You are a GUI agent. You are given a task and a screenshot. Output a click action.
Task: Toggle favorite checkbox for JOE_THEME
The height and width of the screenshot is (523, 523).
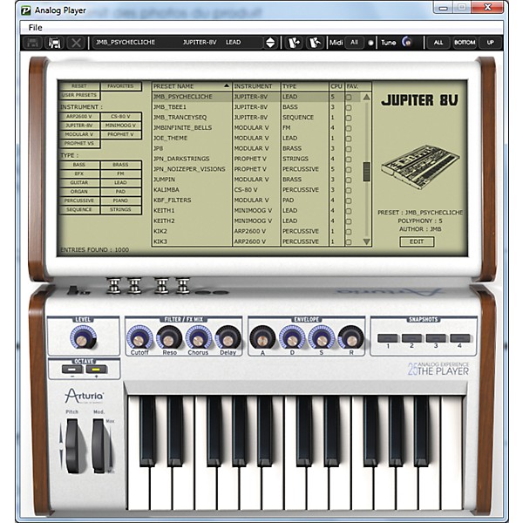349,139
